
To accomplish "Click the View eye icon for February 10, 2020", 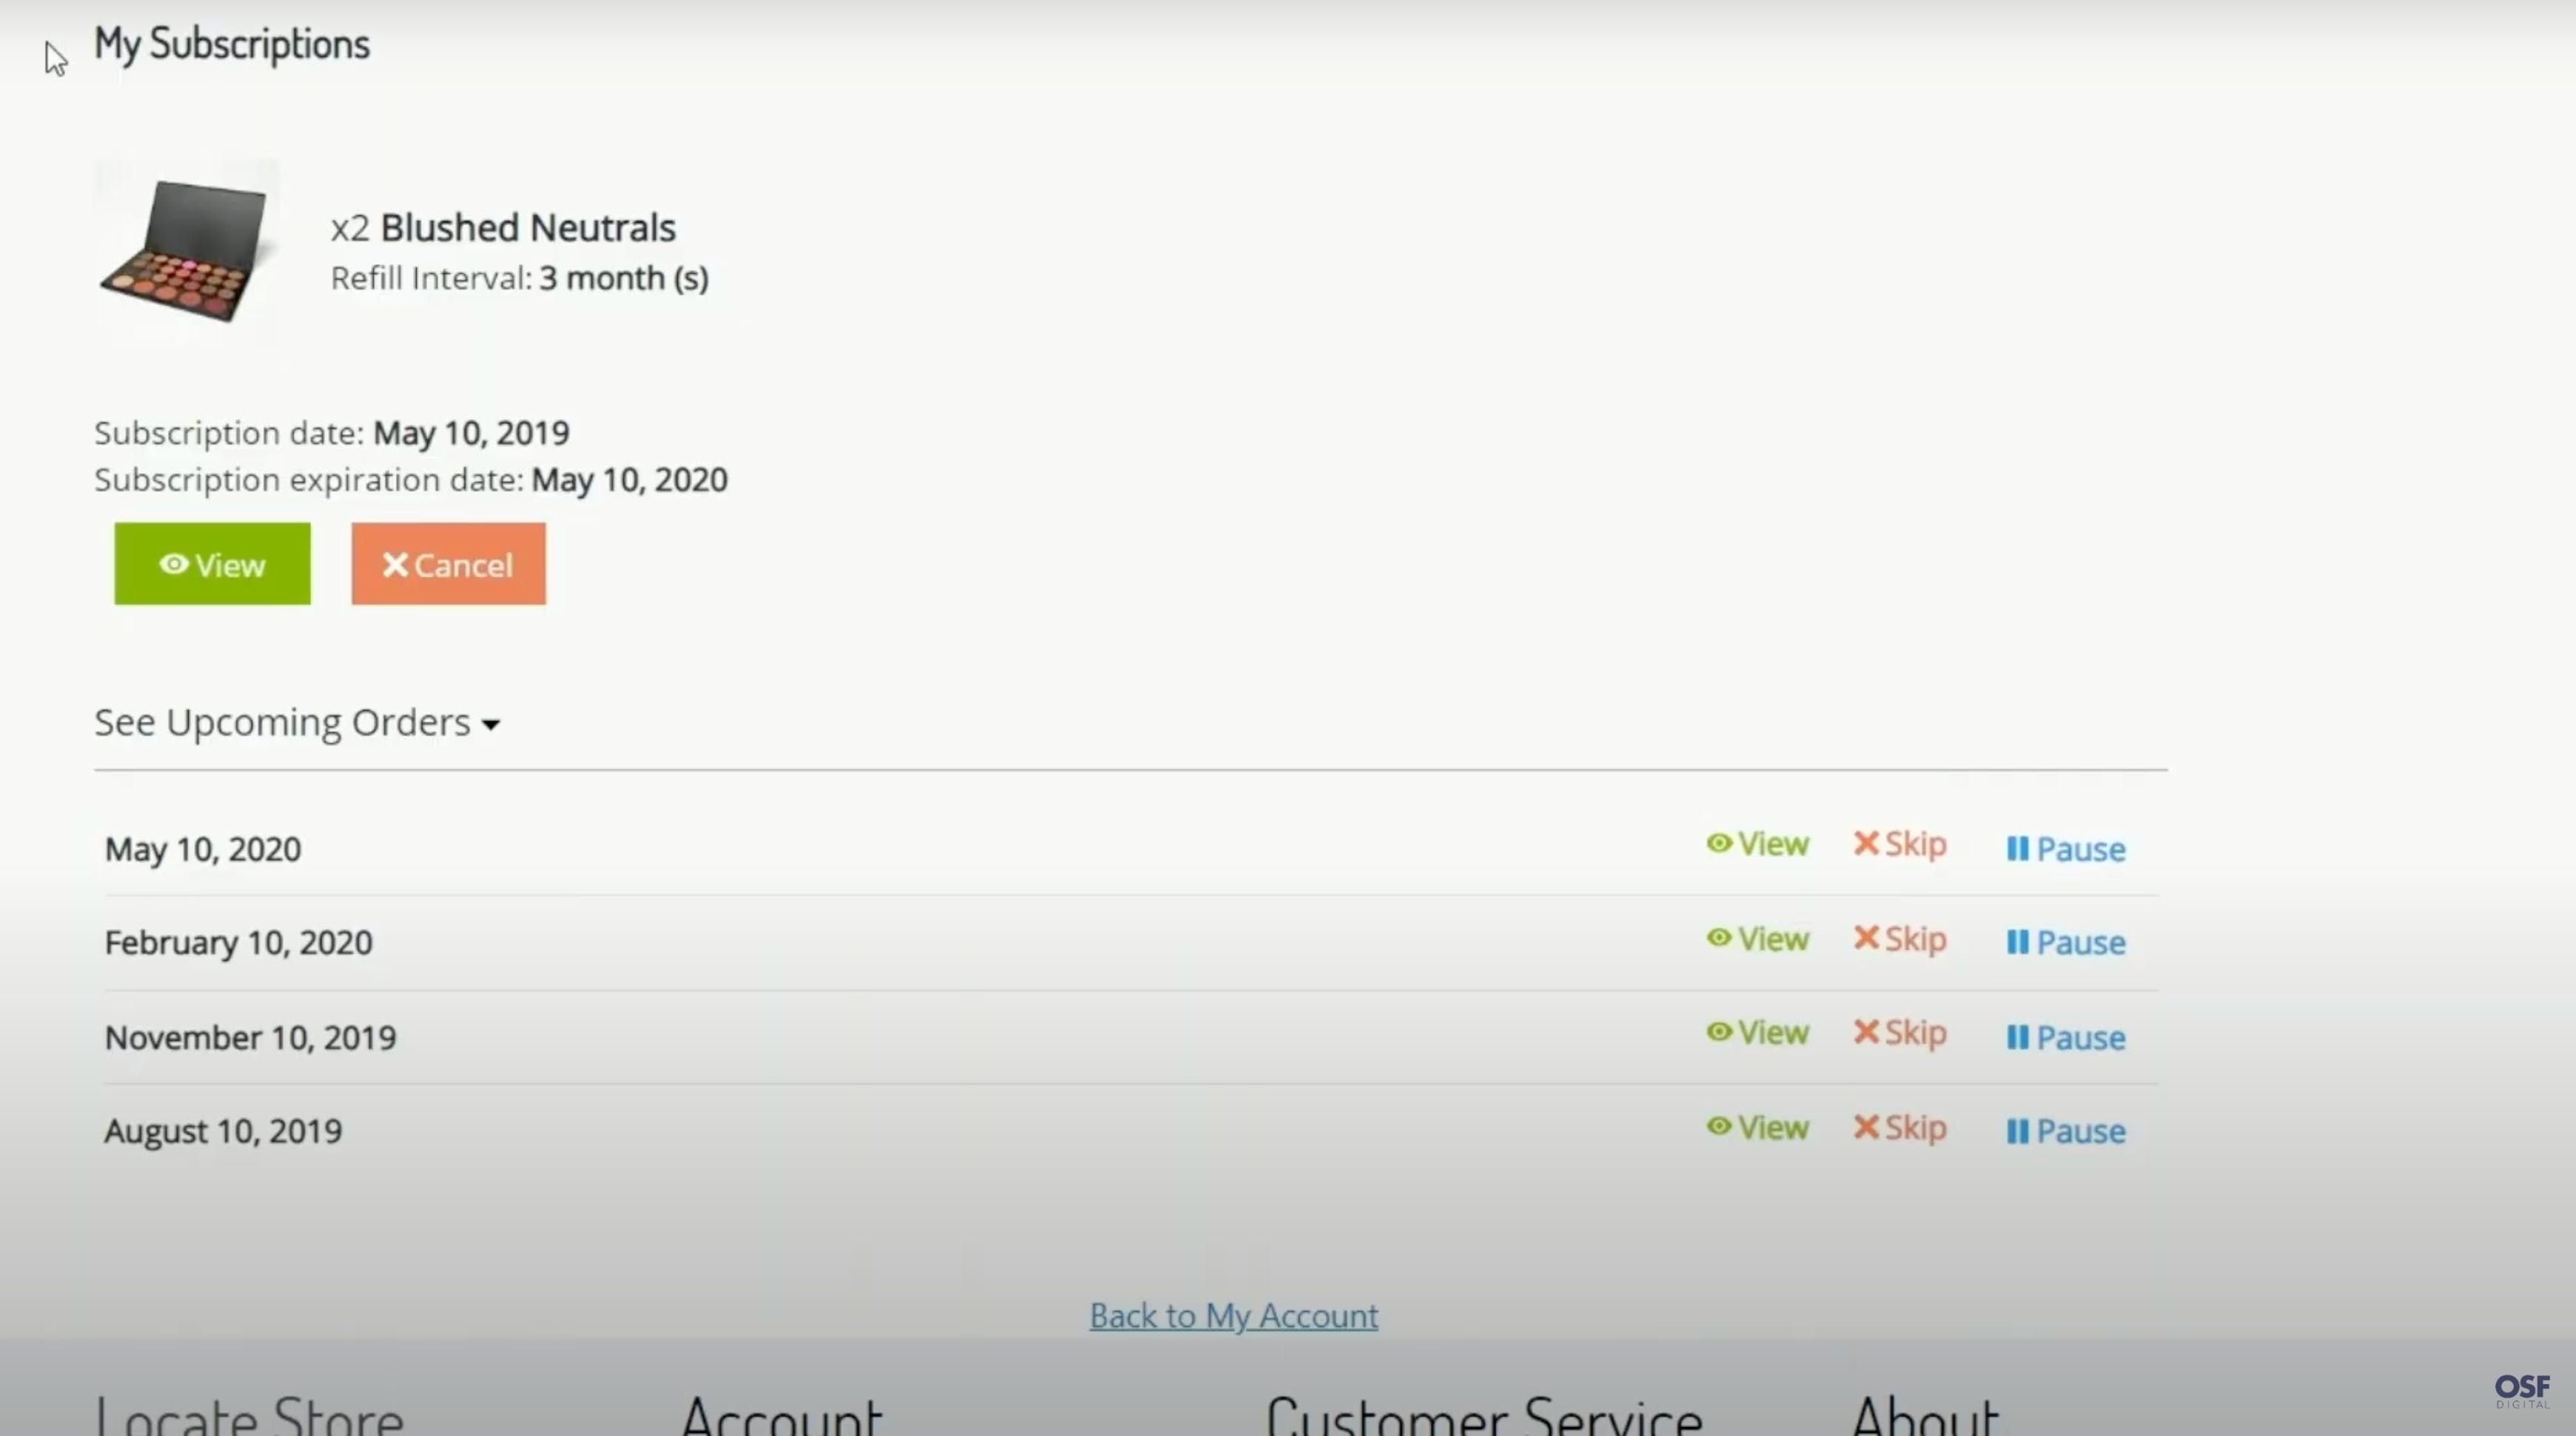I will [1719, 938].
